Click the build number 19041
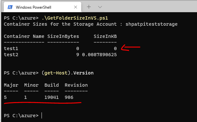 [52, 97]
